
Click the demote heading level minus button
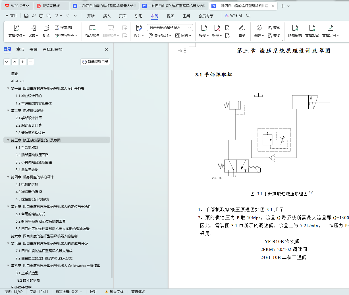coord(31,62)
